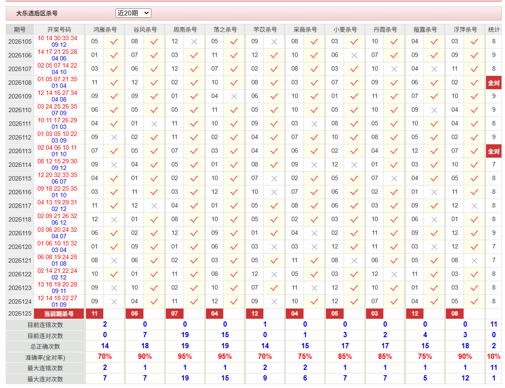The height and width of the screenshot is (388, 505).
Task: Click period number 2026110
Action: (20, 110)
